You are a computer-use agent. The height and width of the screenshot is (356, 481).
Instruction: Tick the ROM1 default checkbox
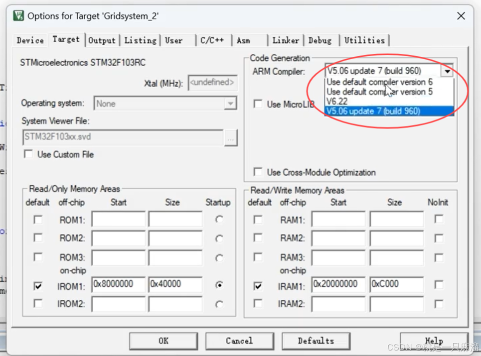click(x=38, y=220)
